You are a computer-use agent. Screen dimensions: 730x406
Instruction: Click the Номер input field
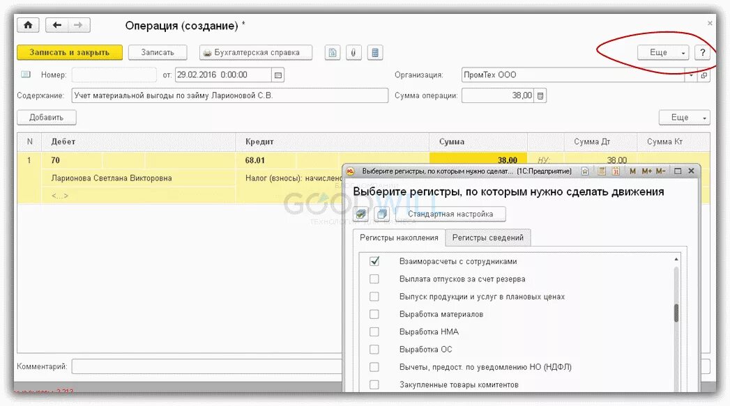(114, 75)
